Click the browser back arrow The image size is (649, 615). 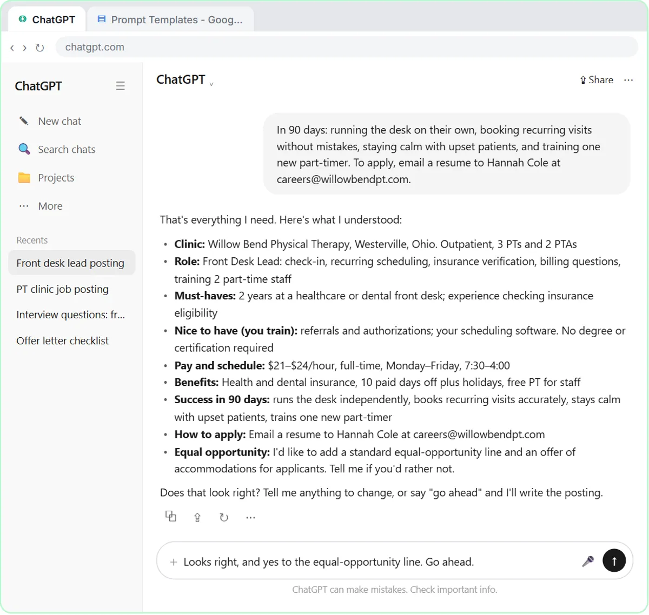pyautogui.click(x=12, y=48)
